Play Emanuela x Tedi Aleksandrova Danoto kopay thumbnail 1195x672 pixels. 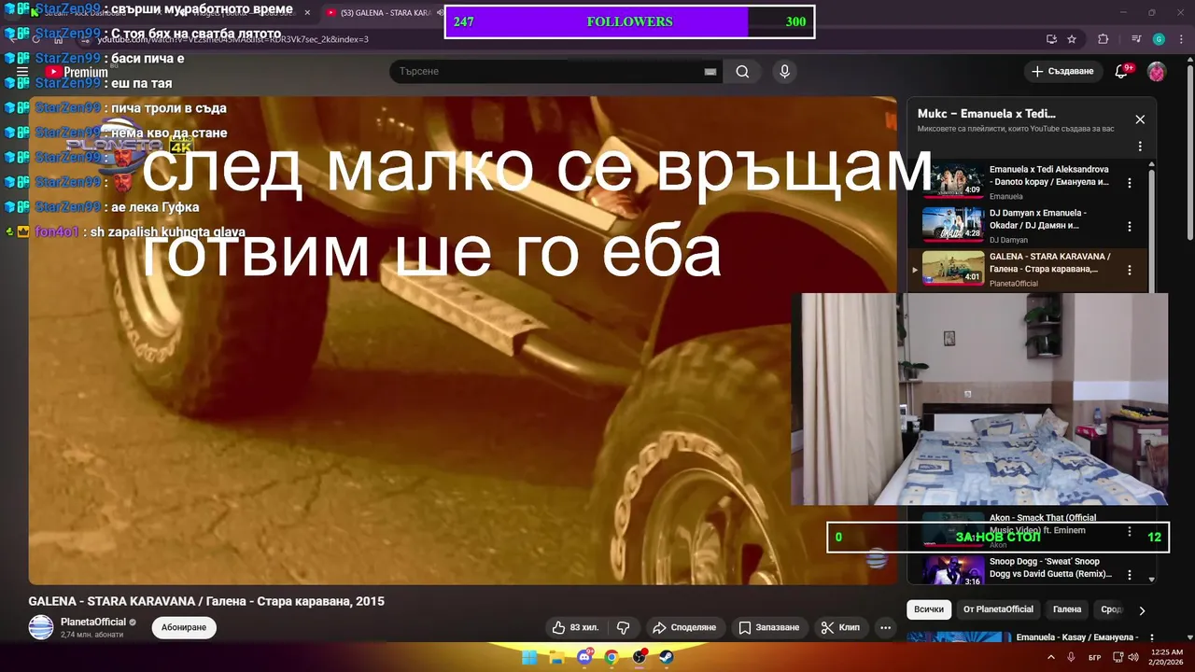pyautogui.click(x=953, y=181)
